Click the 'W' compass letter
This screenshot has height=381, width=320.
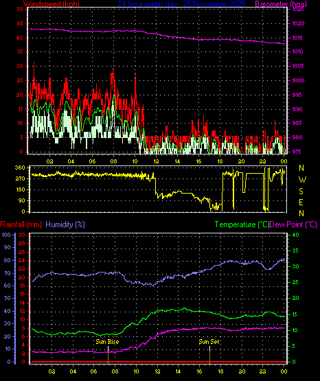point(302,180)
